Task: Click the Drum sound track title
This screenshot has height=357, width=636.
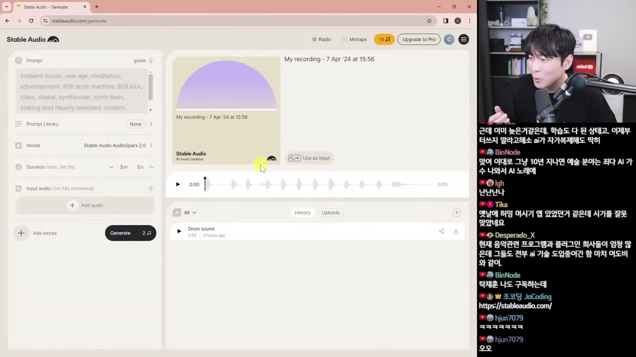Action: [x=201, y=229]
